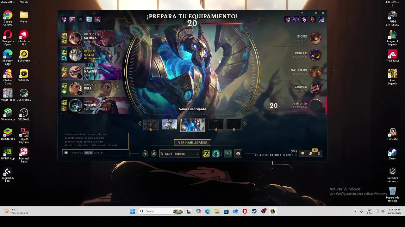Viewport: 405px width, 227px height.
Task: Click the enemy Veigar portrait
Action: 315,55
